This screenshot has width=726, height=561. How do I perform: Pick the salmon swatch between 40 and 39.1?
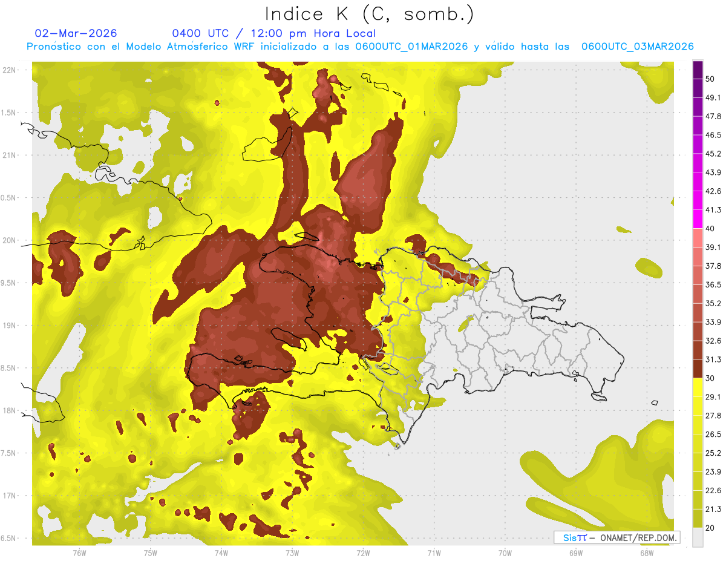click(698, 238)
